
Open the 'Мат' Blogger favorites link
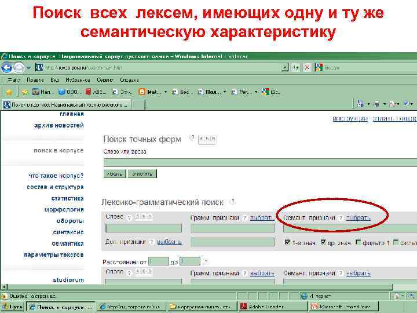coord(149,92)
